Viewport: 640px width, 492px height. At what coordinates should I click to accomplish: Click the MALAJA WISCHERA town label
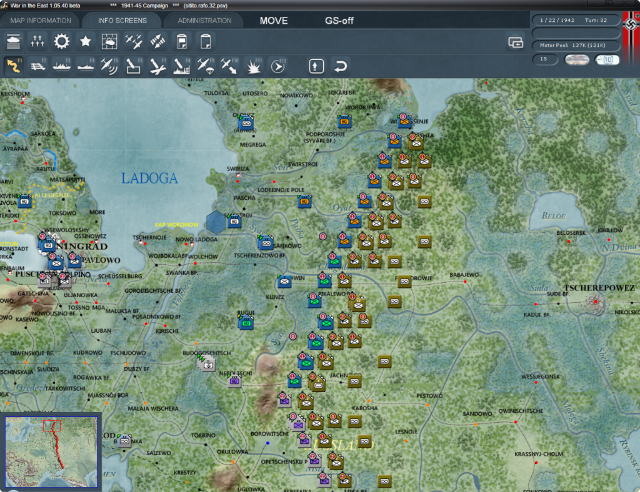coord(153,408)
